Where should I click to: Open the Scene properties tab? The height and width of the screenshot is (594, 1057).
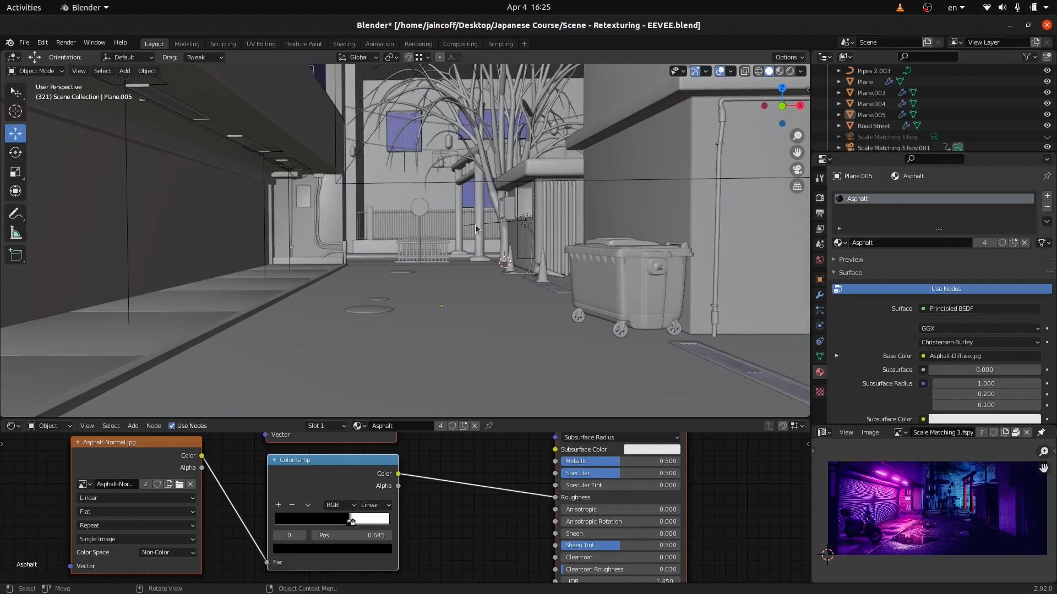coord(820,244)
